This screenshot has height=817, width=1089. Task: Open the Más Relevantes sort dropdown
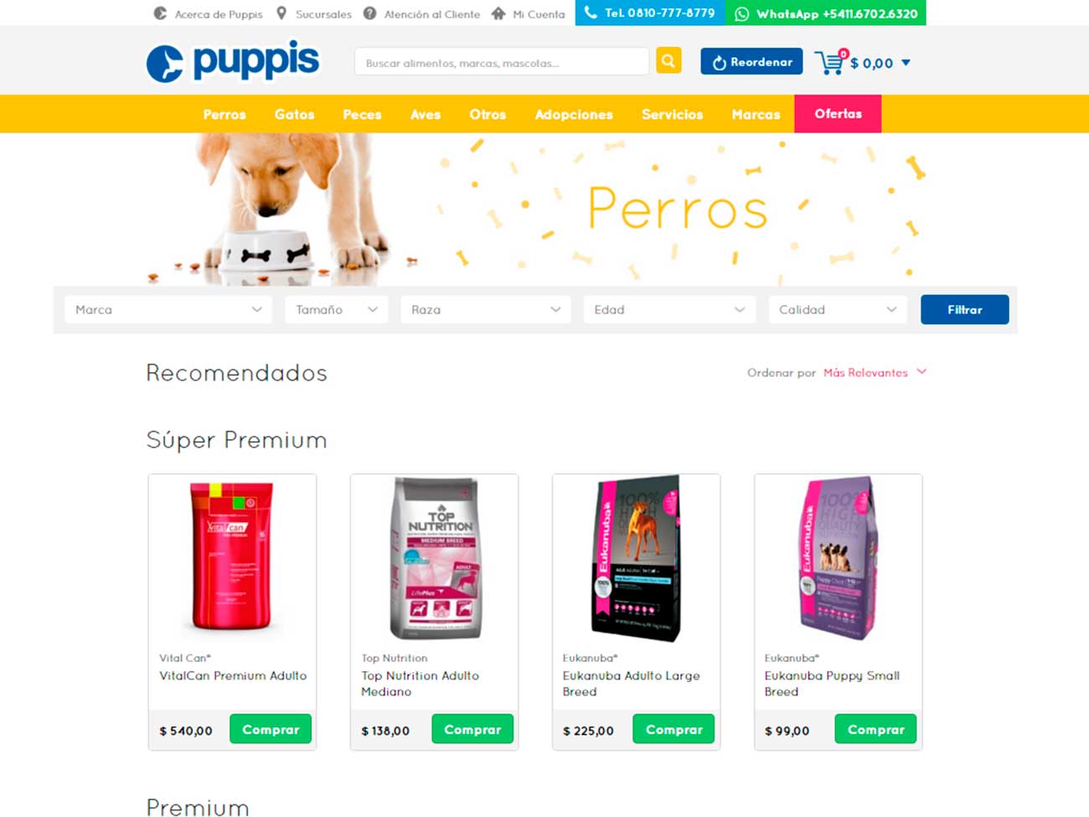(x=875, y=373)
